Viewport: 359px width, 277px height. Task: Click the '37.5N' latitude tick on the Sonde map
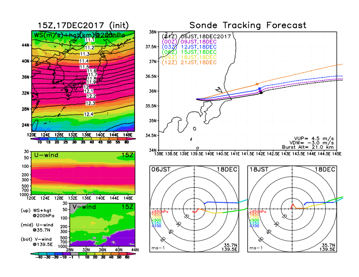coord(151,47)
